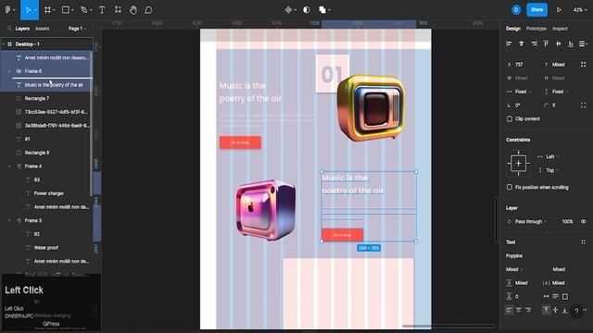This screenshot has height=333, width=593.
Task: Click the independent corners icon
Action: [x=583, y=105]
